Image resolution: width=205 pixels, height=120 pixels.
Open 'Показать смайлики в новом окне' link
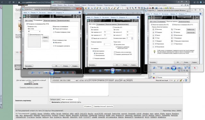31,87
